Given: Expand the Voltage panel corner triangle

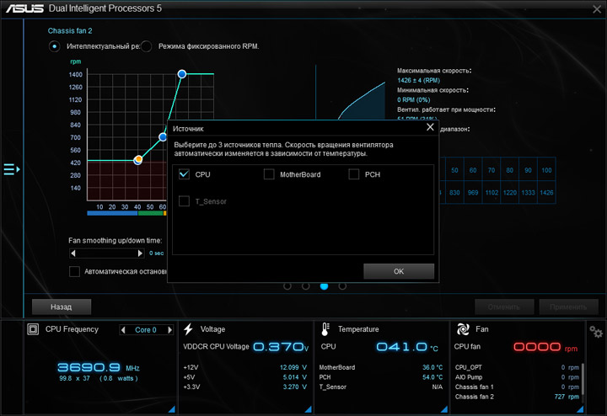Looking at the screenshot, I should click(x=309, y=409).
